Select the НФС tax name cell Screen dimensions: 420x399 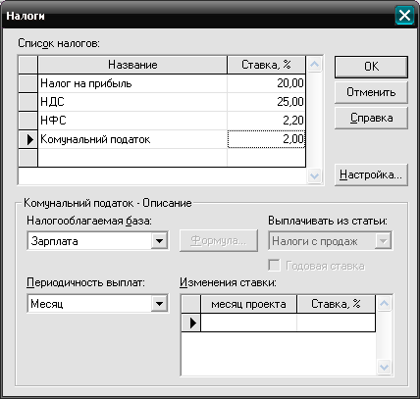pos(132,121)
